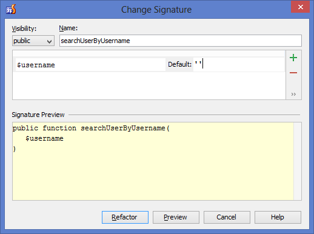
Task: Click the Preview button
Action: [x=176, y=217]
